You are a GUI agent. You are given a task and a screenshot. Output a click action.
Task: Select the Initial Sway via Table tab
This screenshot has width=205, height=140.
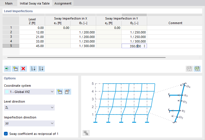pos(35,3)
